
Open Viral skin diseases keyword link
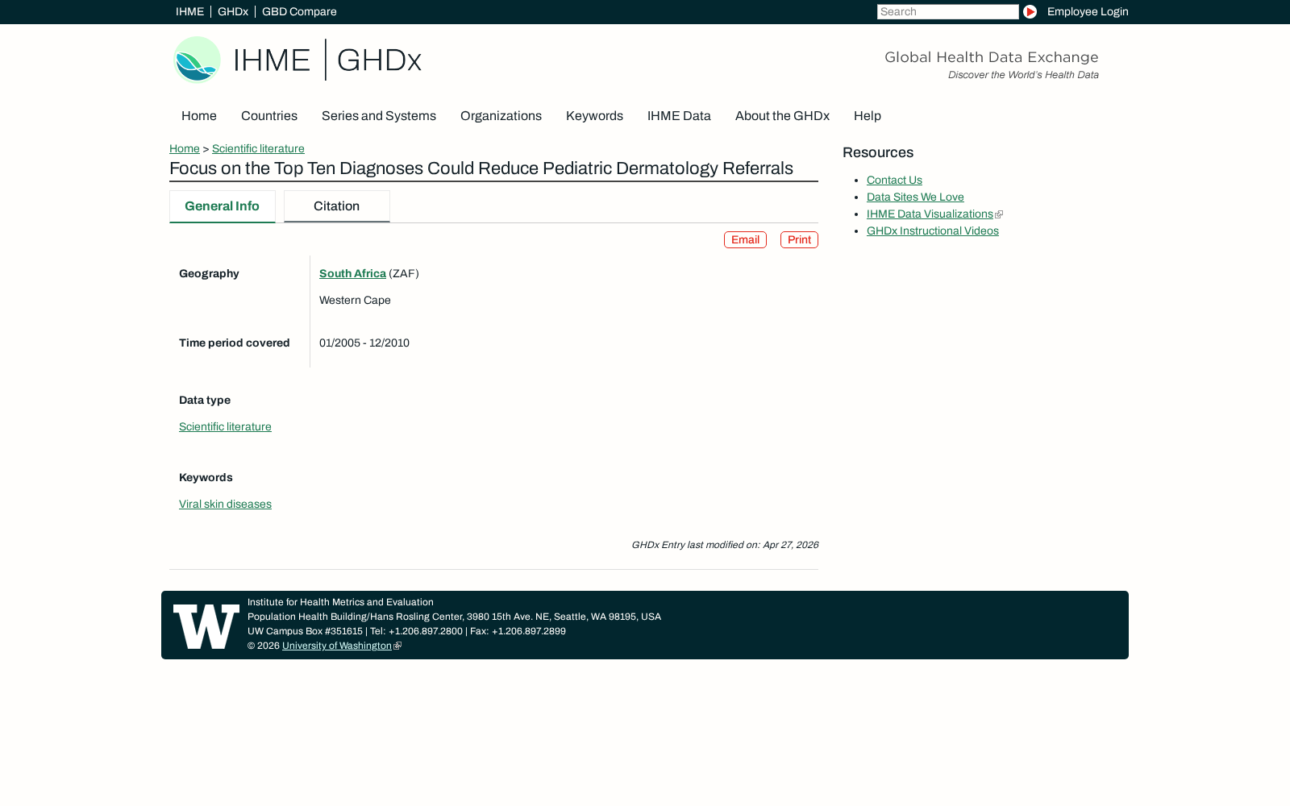coord(225,505)
